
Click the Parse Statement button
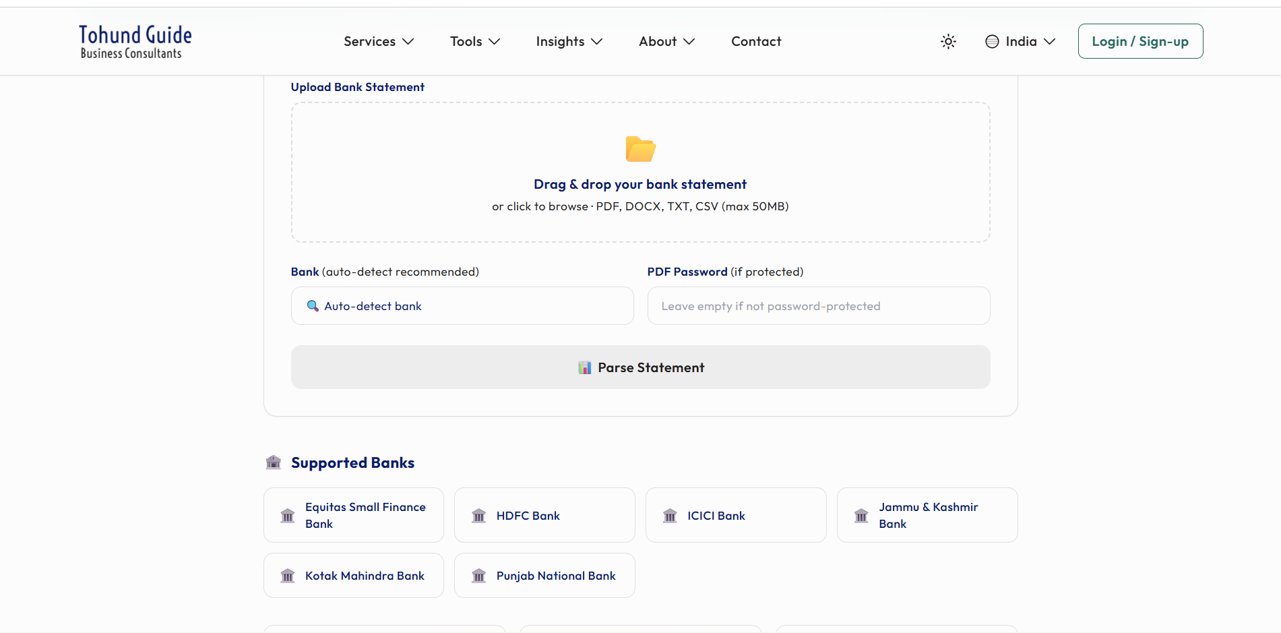pyautogui.click(x=640, y=367)
